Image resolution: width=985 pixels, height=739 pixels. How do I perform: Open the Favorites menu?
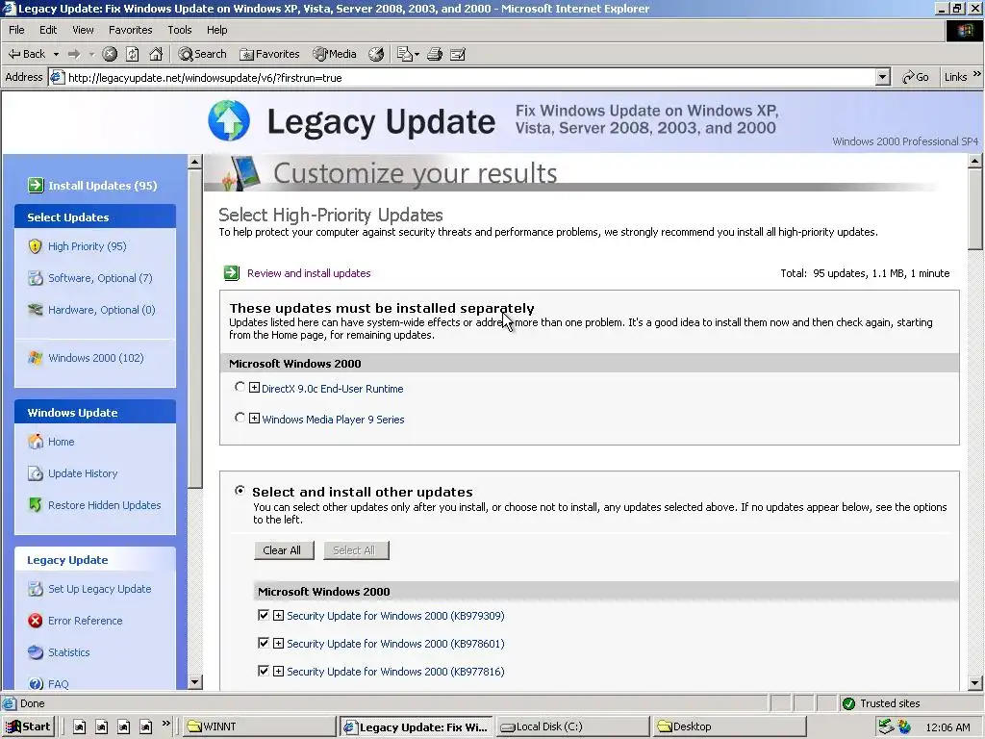click(130, 30)
